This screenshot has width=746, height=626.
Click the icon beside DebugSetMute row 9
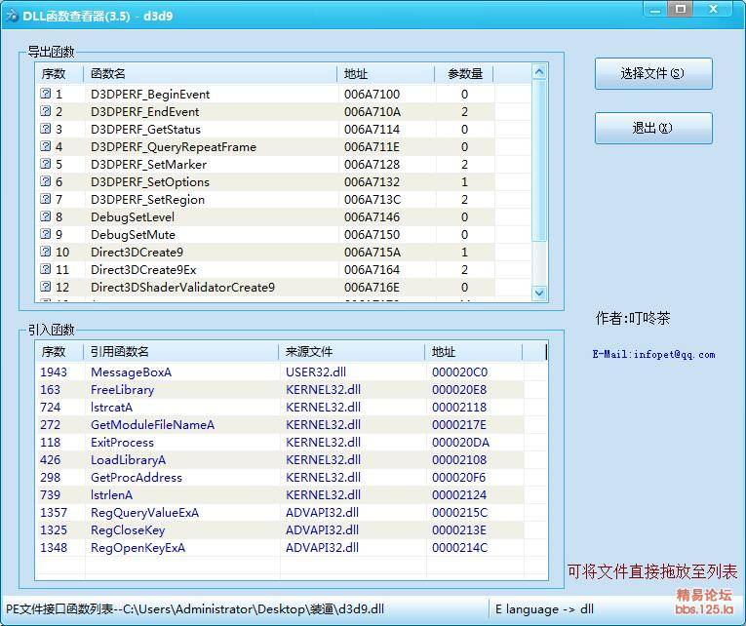pos(46,234)
